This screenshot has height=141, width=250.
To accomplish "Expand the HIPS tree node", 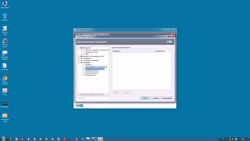I will tap(82, 54).
